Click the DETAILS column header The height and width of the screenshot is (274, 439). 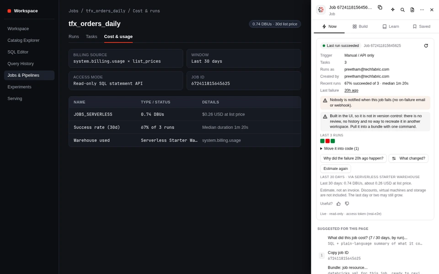point(210,102)
